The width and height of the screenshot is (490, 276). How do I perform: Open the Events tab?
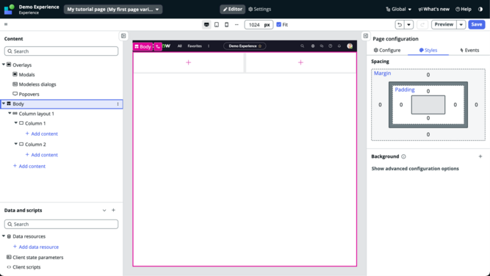point(469,50)
